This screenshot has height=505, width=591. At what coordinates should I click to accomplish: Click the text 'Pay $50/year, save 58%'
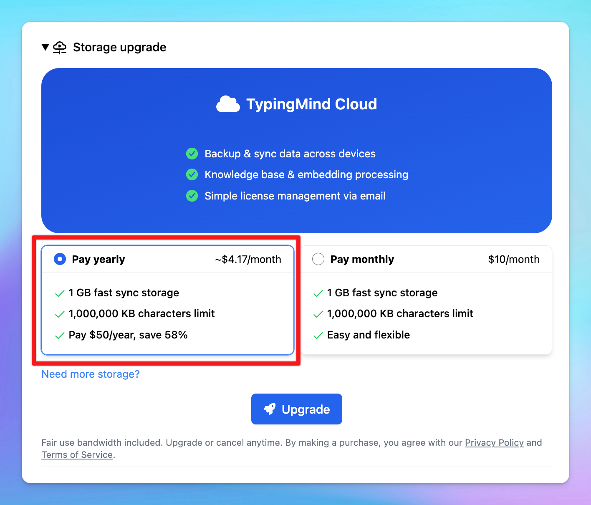128,335
